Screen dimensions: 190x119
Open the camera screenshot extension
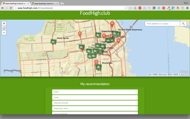pos(145,8)
